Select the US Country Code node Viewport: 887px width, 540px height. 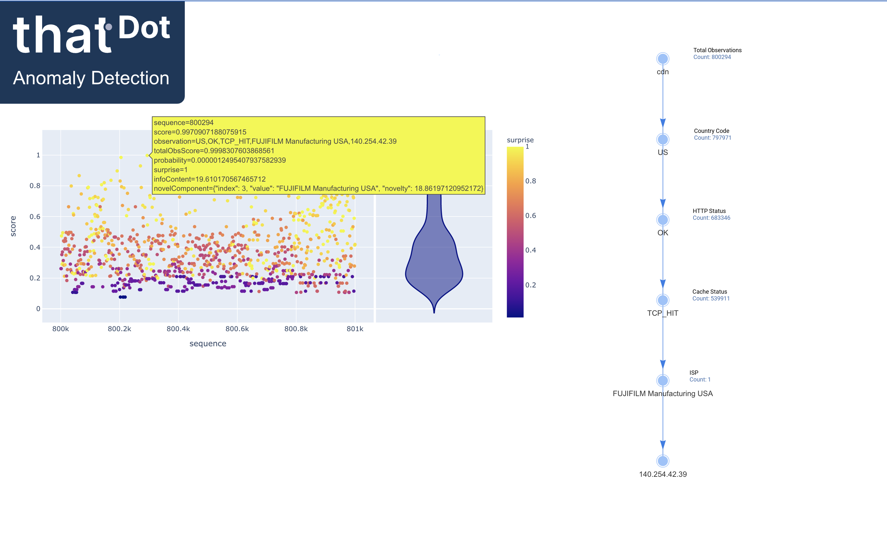coord(662,140)
